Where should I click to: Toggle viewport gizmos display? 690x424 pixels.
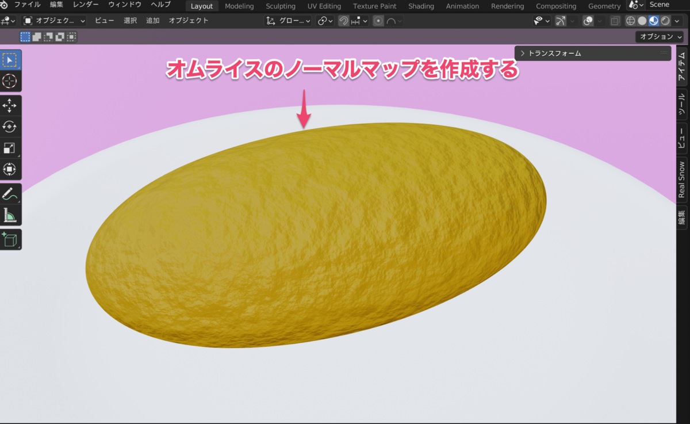(561, 21)
